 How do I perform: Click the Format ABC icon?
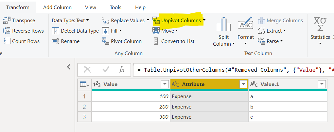pyautogui.click(x=246, y=23)
